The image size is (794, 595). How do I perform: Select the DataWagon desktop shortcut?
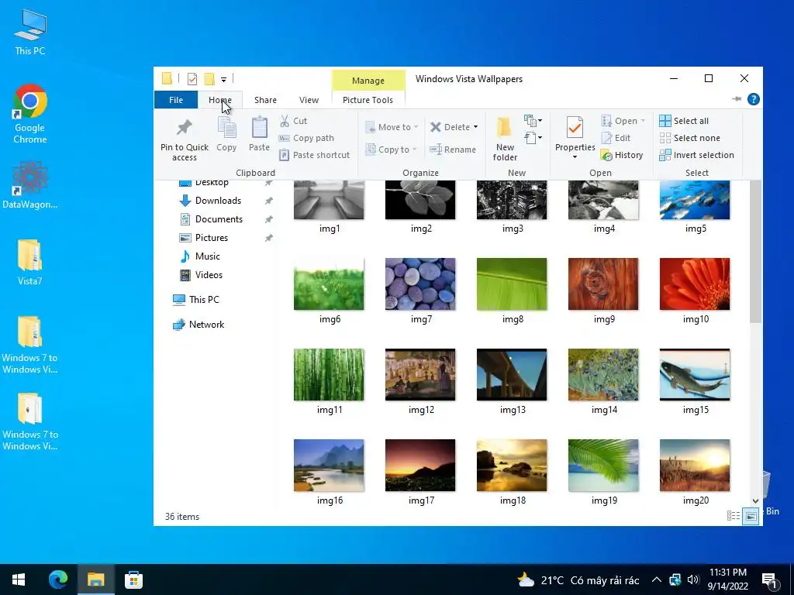[30, 185]
